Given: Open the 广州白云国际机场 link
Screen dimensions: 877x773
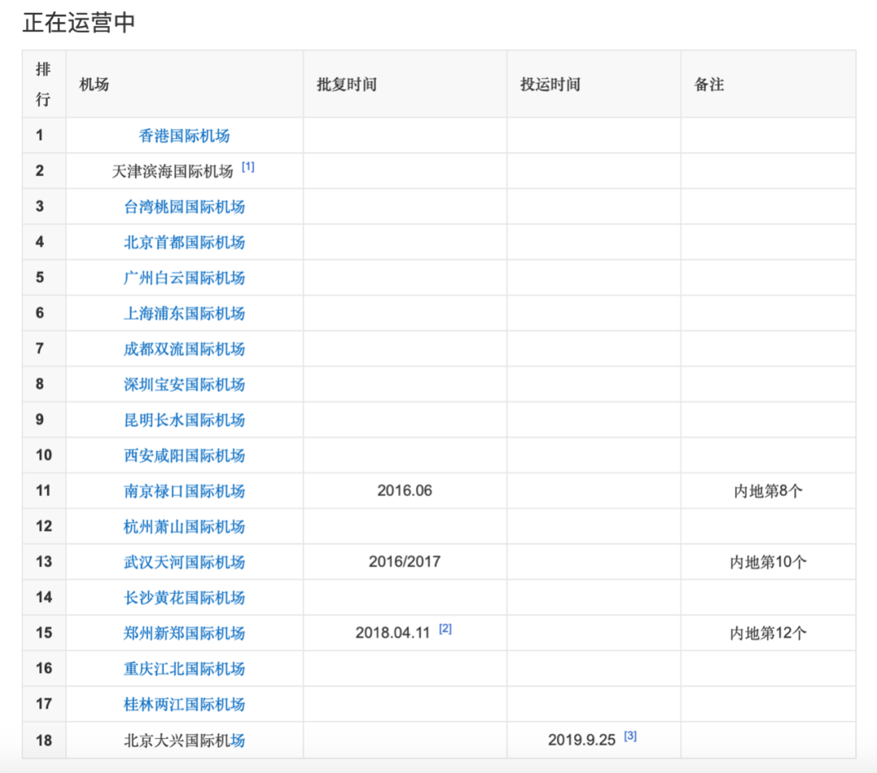Looking at the screenshot, I should click(x=184, y=278).
